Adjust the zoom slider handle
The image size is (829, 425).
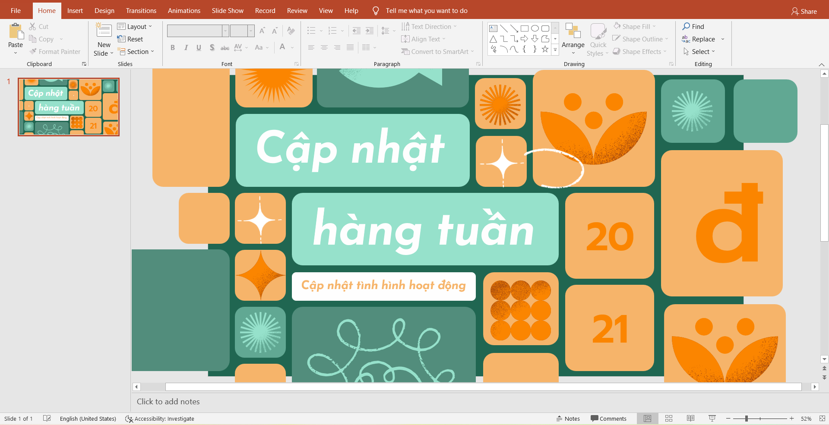pos(747,419)
